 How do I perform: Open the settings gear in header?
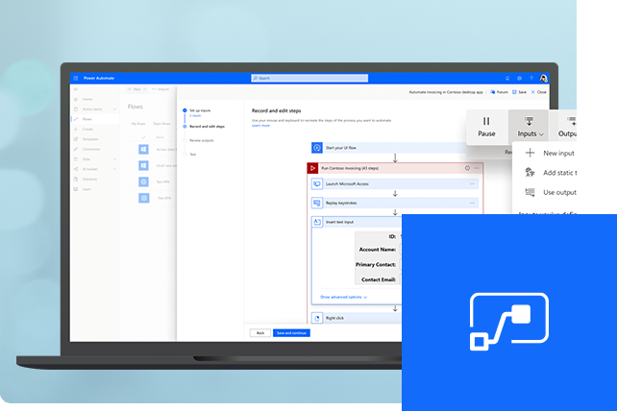pyautogui.click(x=519, y=78)
